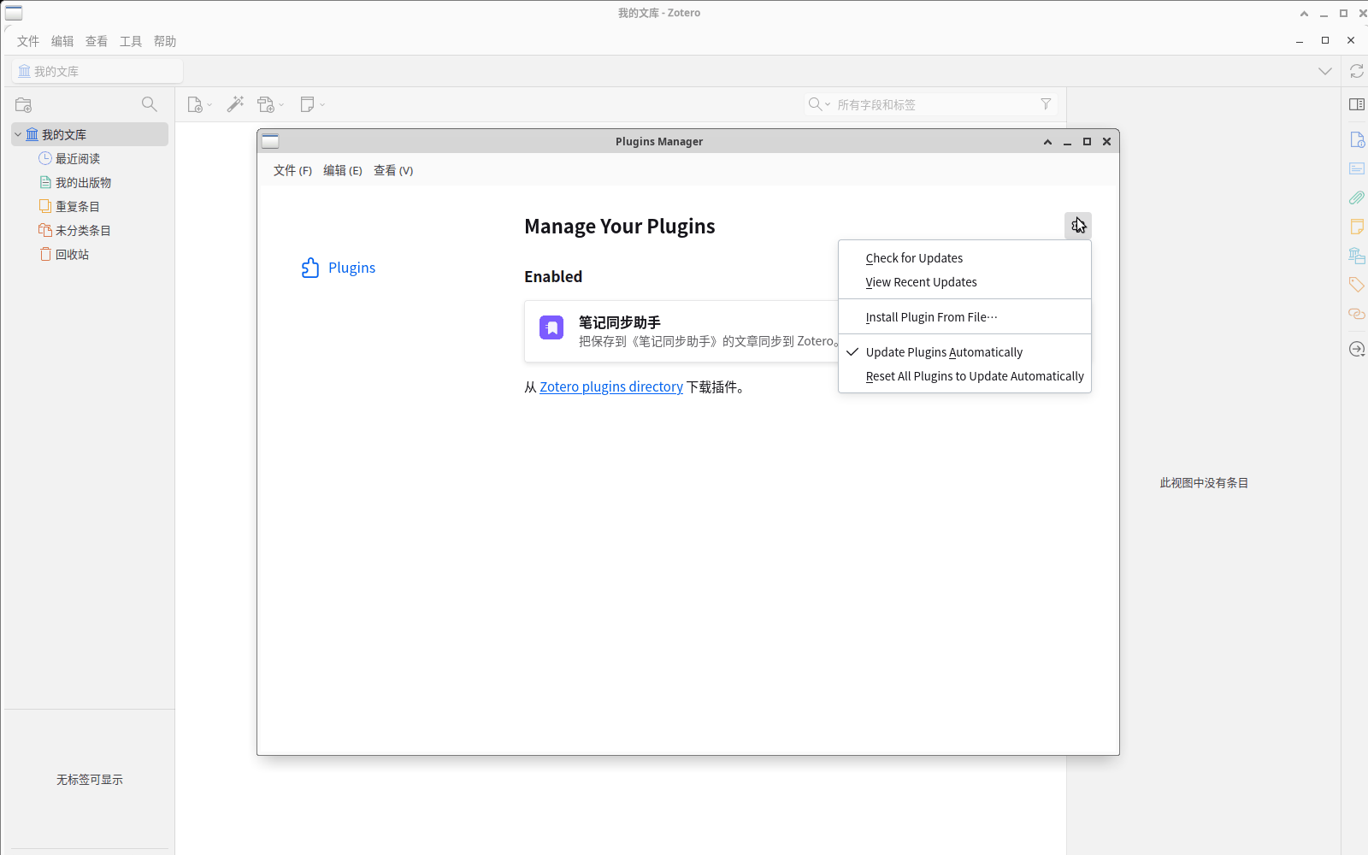Open the Abstract section icon in side rail
1368x855 pixels.
(x=1357, y=168)
